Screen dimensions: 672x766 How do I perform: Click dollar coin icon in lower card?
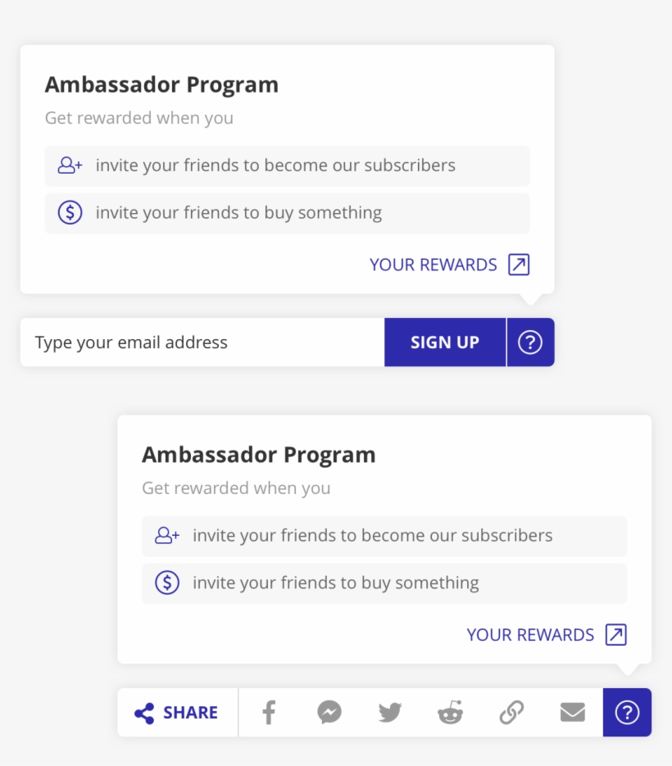167,583
